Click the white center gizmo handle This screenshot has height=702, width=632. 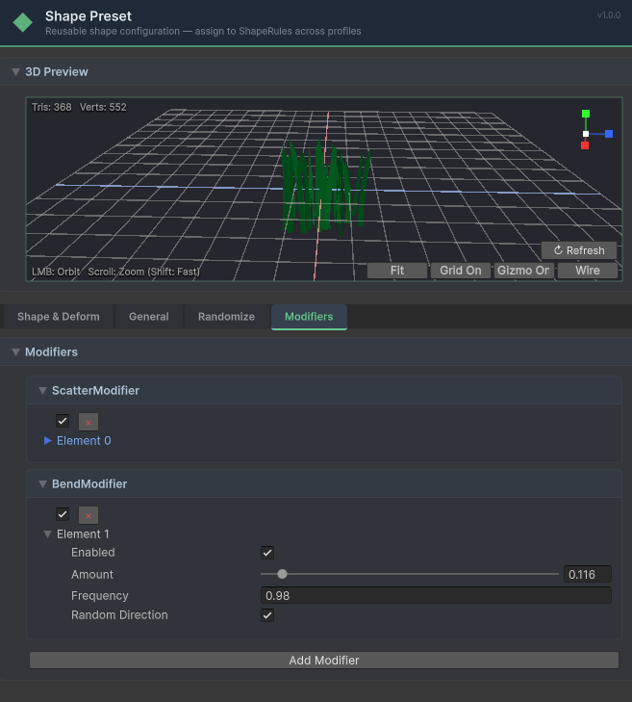585,134
